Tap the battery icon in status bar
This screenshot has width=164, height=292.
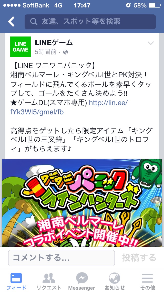coord(155,5)
